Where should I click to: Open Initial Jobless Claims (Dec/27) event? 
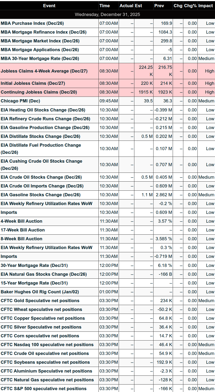(33, 83)
